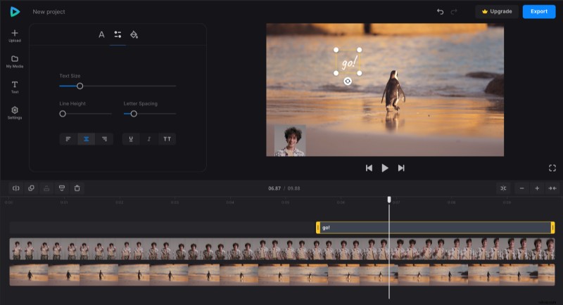Align text to the right
The height and width of the screenshot is (305, 563).
click(x=104, y=139)
